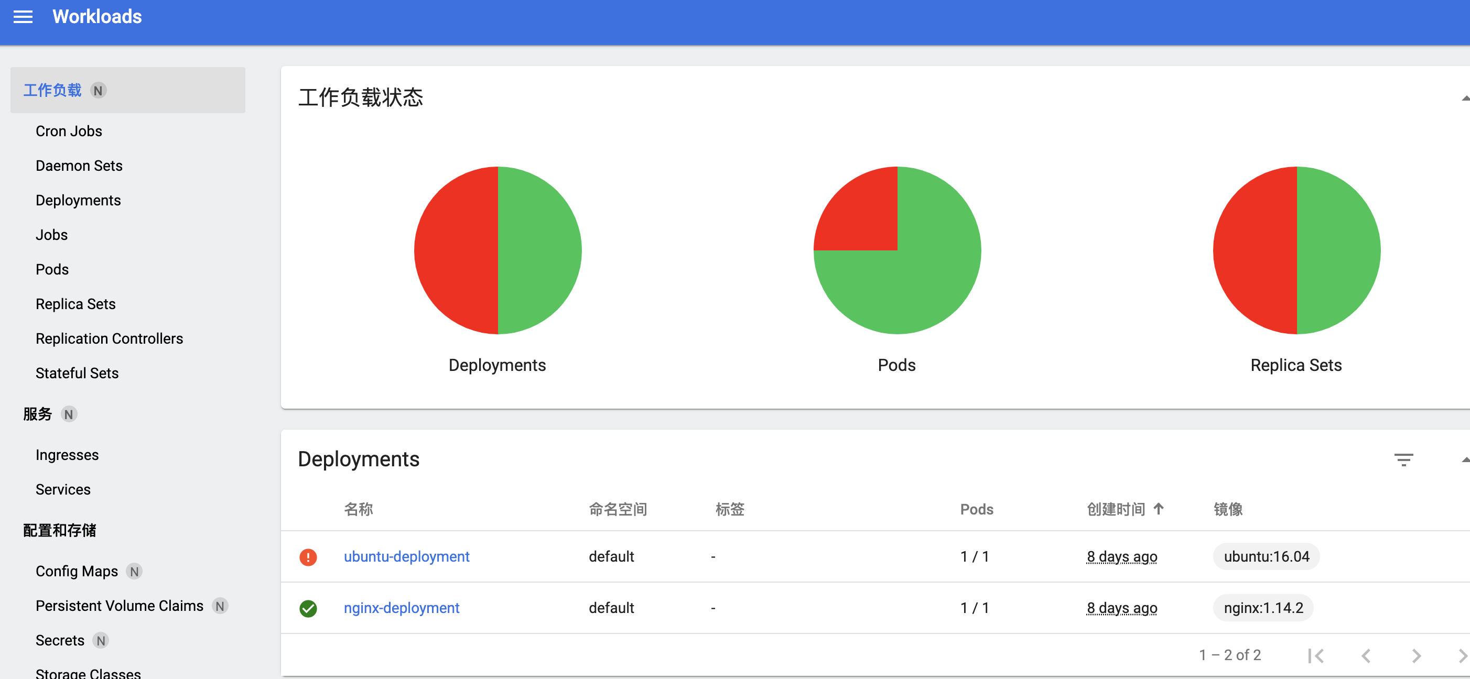The image size is (1470, 679).
Task: Open the Daemon Sets sidebar entry
Action: pyautogui.click(x=79, y=166)
